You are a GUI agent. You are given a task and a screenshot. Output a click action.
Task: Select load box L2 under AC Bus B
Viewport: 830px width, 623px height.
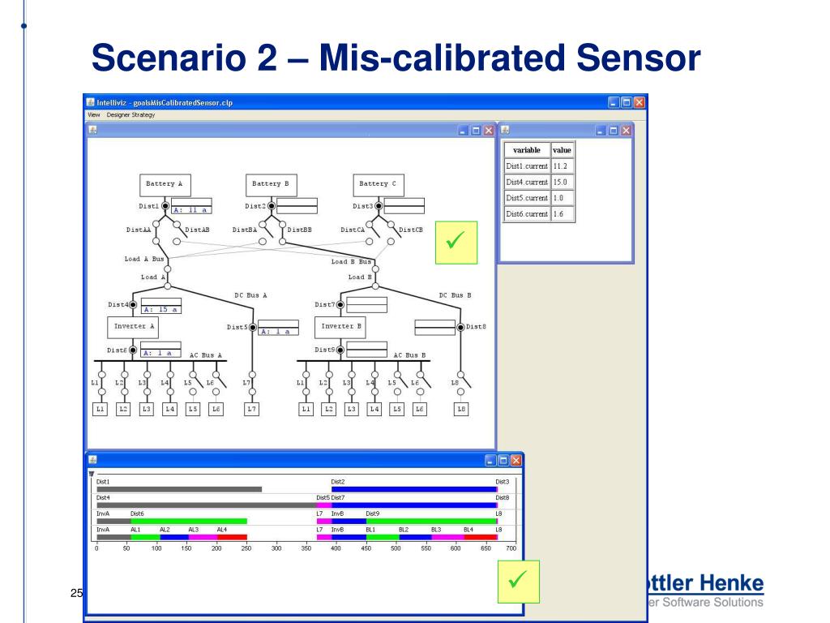[329, 409]
